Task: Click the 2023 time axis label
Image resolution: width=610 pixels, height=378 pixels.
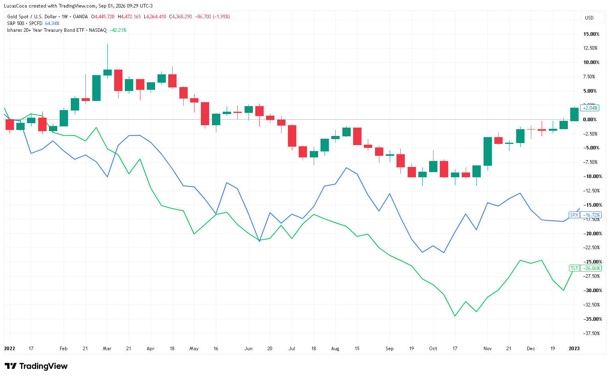Action: pos(574,349)
